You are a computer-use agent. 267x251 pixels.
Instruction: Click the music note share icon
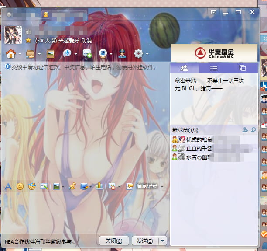tap(72, 186)
